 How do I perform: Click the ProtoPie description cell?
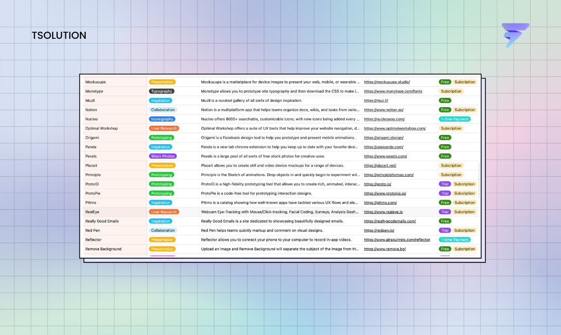(x=280, y=193)
